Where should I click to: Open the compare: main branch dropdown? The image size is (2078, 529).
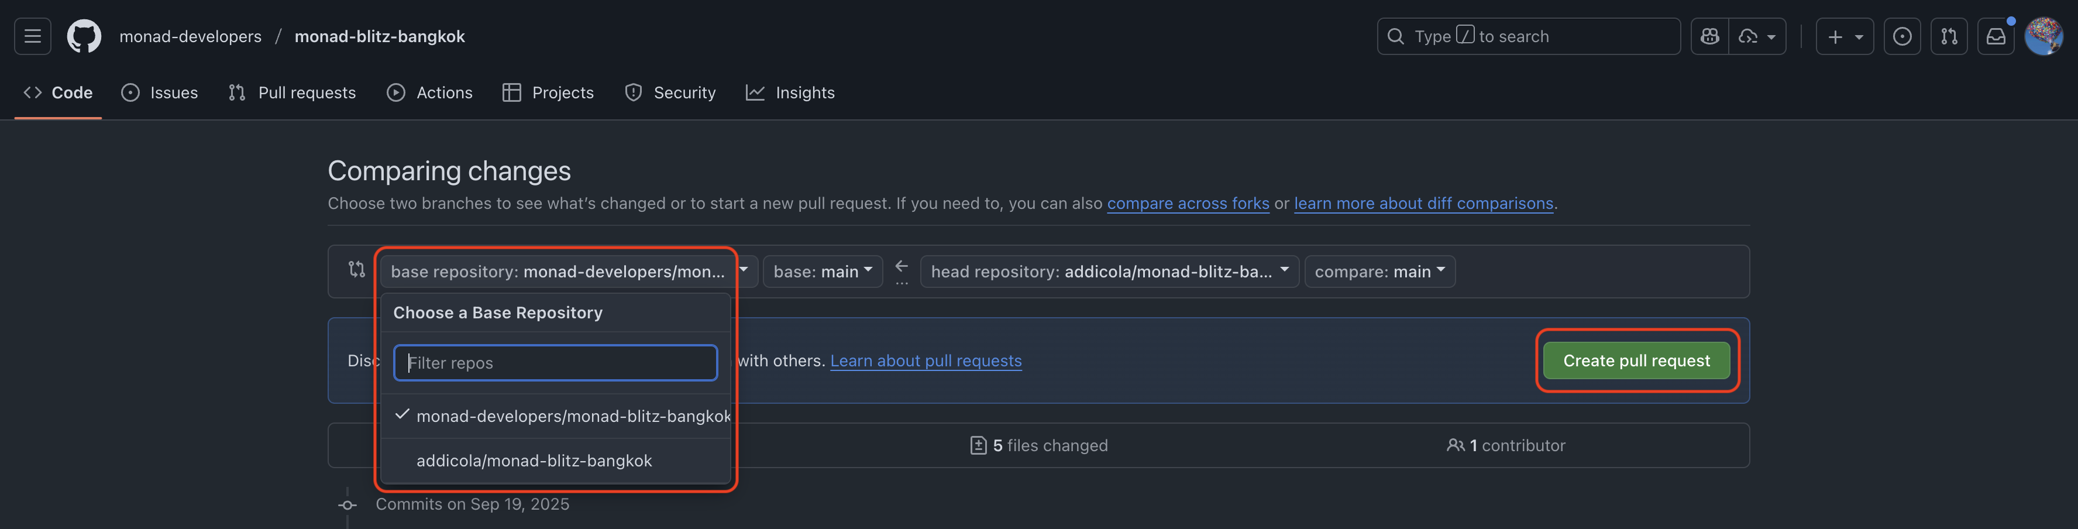(1379, 272)
